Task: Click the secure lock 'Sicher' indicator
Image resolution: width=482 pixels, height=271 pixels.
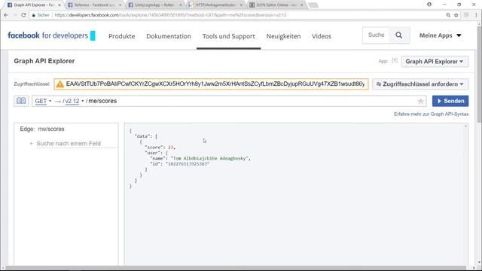Action: click(41, 15)
